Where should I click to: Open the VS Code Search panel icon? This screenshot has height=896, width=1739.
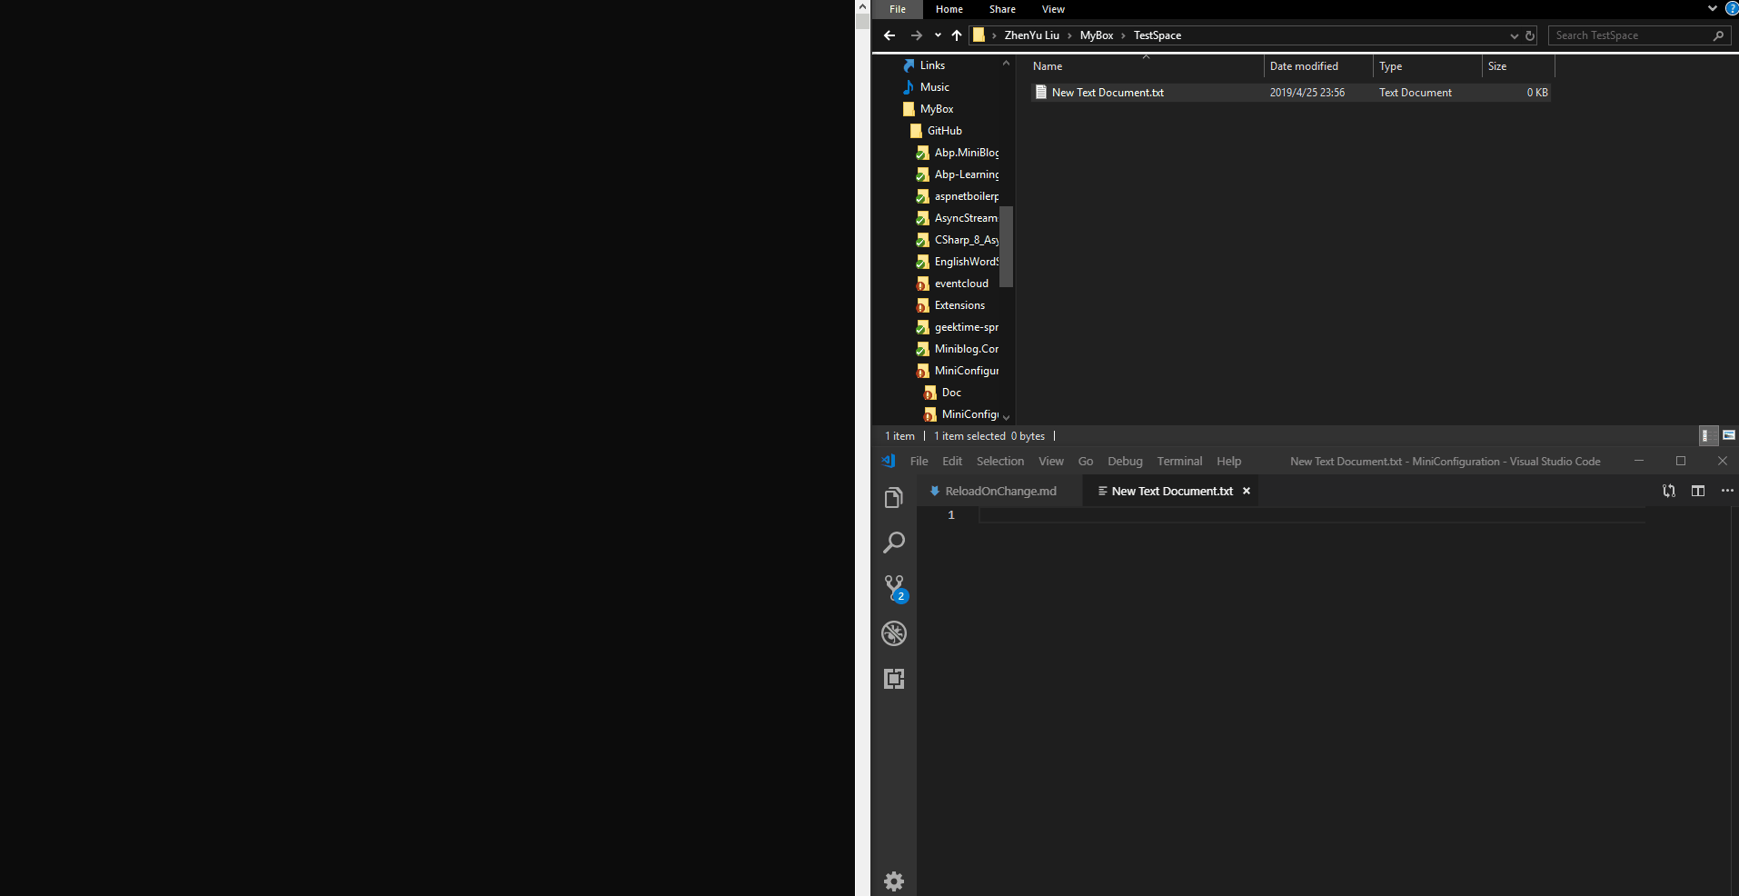pos(894,543)
